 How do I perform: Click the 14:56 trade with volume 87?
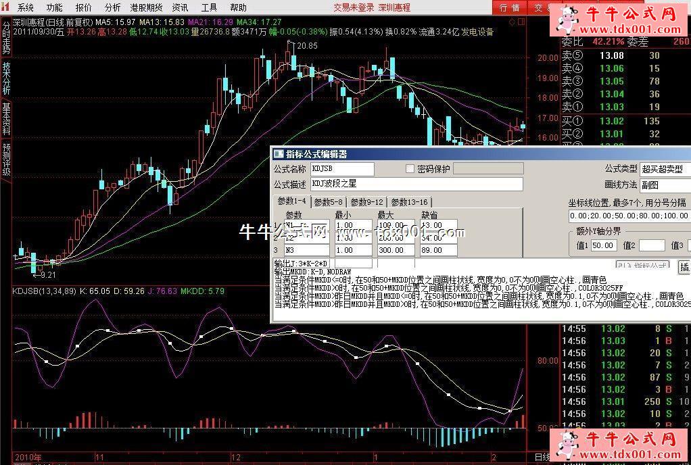(625, 377)
